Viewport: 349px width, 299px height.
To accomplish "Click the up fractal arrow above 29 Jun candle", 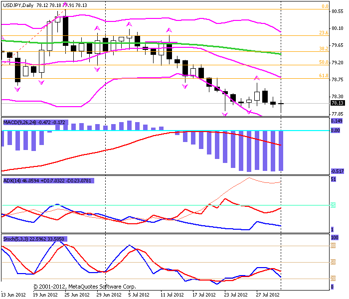I will 97,28.
